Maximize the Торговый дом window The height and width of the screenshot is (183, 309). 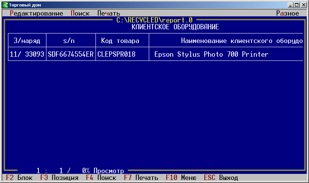coord(296,5)
